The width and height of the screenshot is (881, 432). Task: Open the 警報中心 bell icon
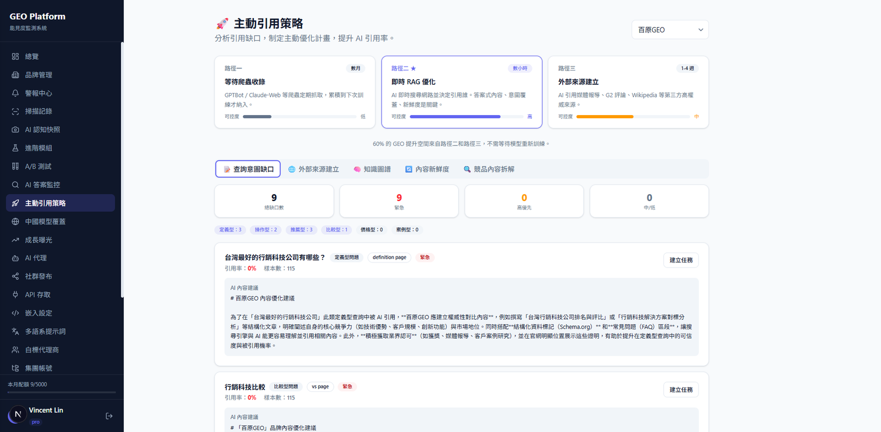(15, 93)
